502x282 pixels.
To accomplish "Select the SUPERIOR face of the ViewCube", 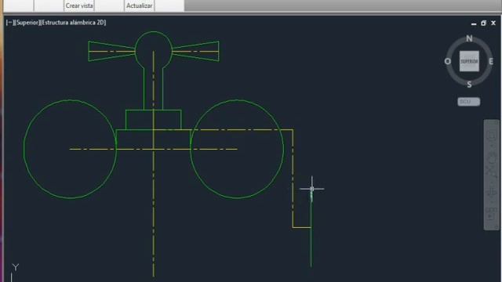I will 469,61.
